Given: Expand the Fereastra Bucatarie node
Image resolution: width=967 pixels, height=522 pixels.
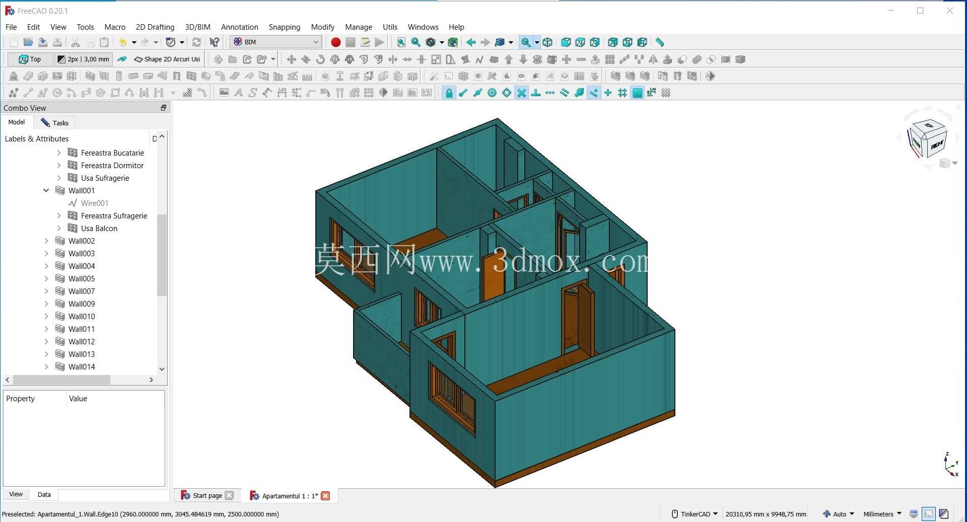Looking at the screenshot, I should (x=59, y=153).
